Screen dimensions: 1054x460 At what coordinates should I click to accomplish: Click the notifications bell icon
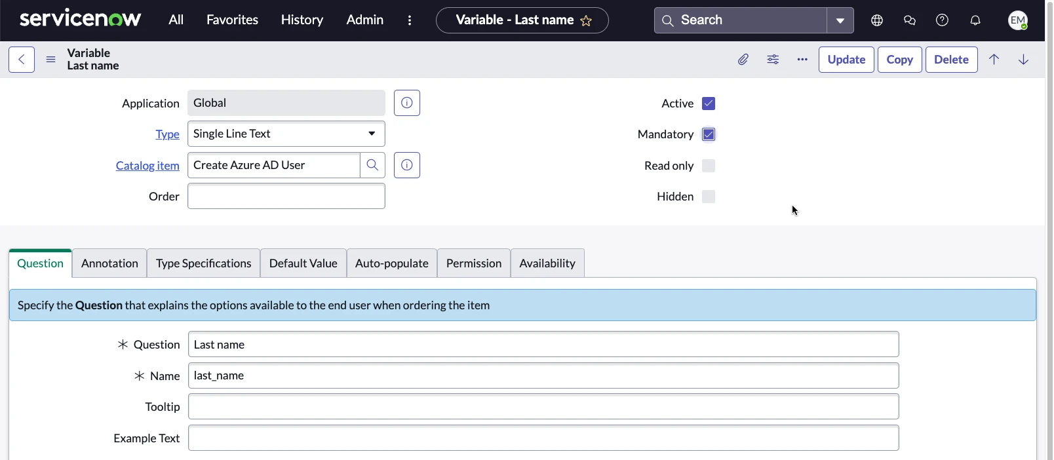click(x=975, y=20)
